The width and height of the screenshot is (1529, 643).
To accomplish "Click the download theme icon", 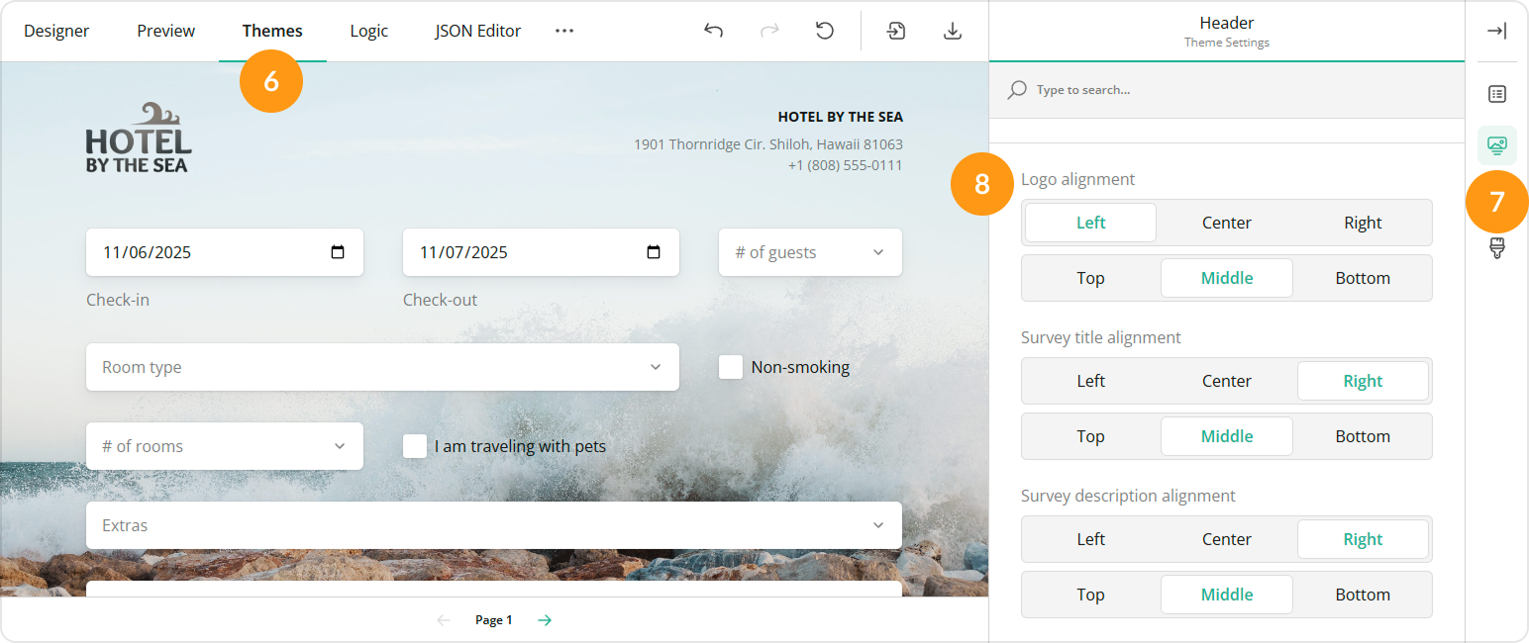I will coord(952,31).
